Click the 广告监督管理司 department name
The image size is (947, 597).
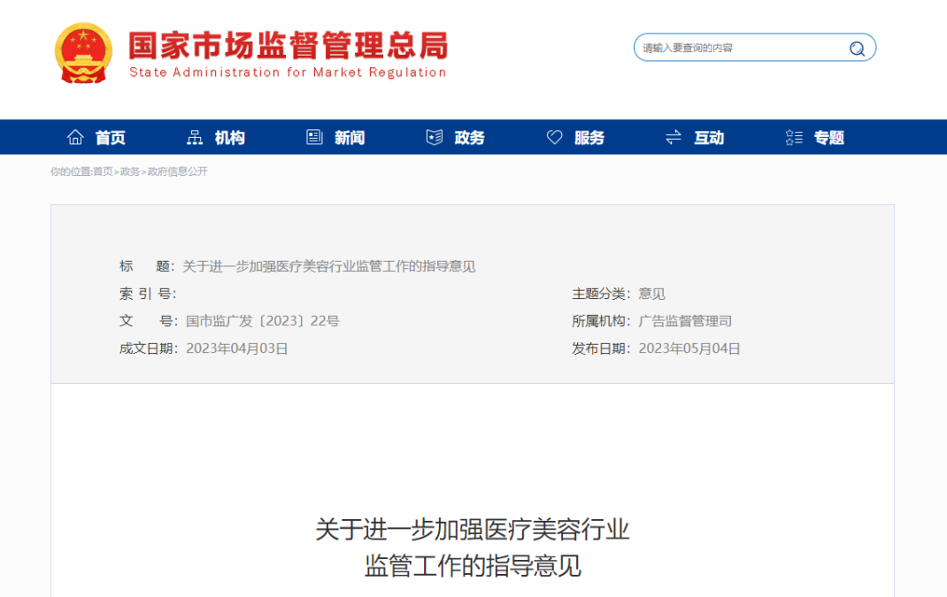click(x=685, y=321)
